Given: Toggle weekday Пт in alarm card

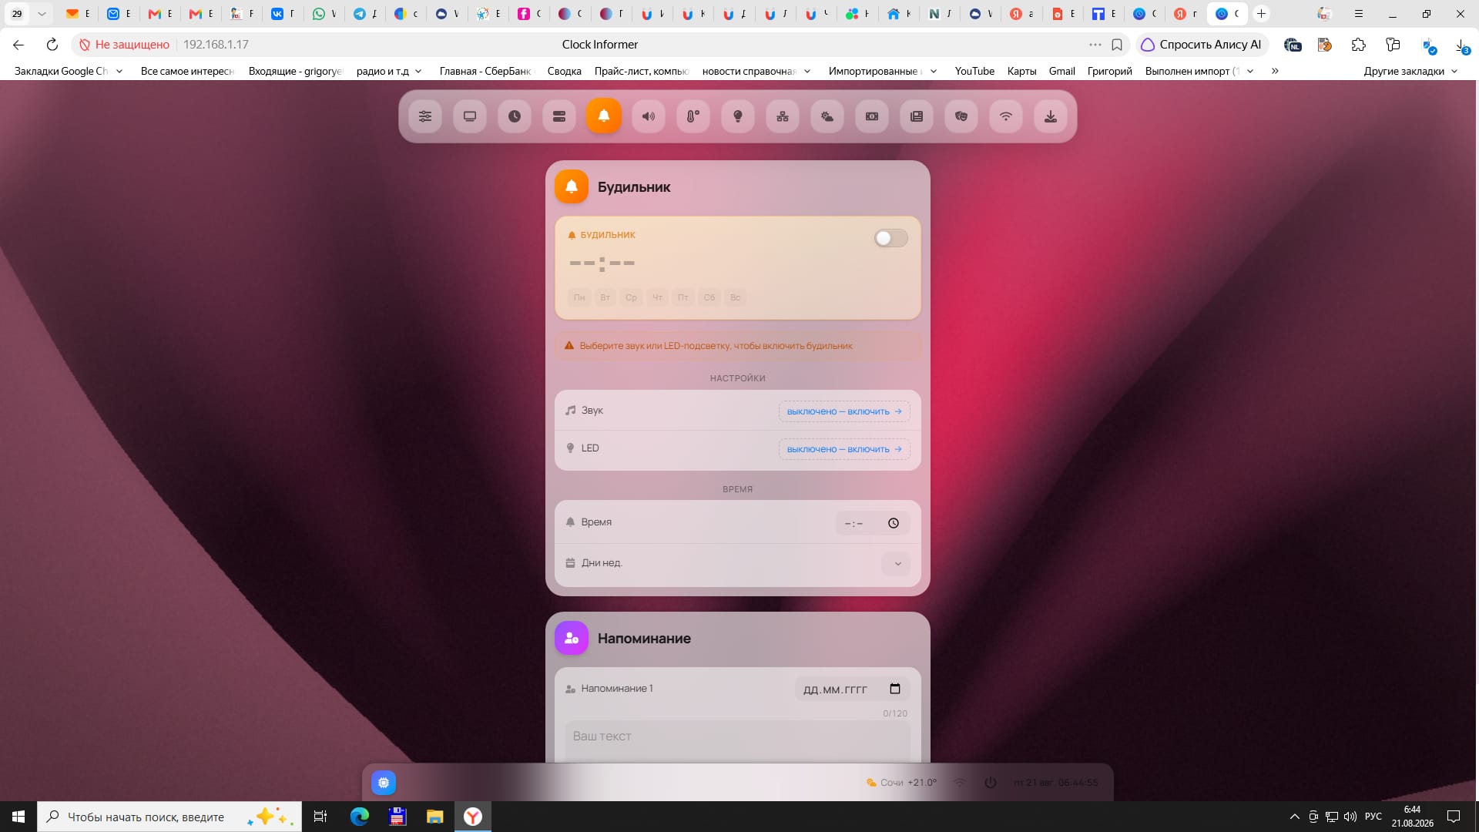Looking at the screenshot, I should coord(683,297).
